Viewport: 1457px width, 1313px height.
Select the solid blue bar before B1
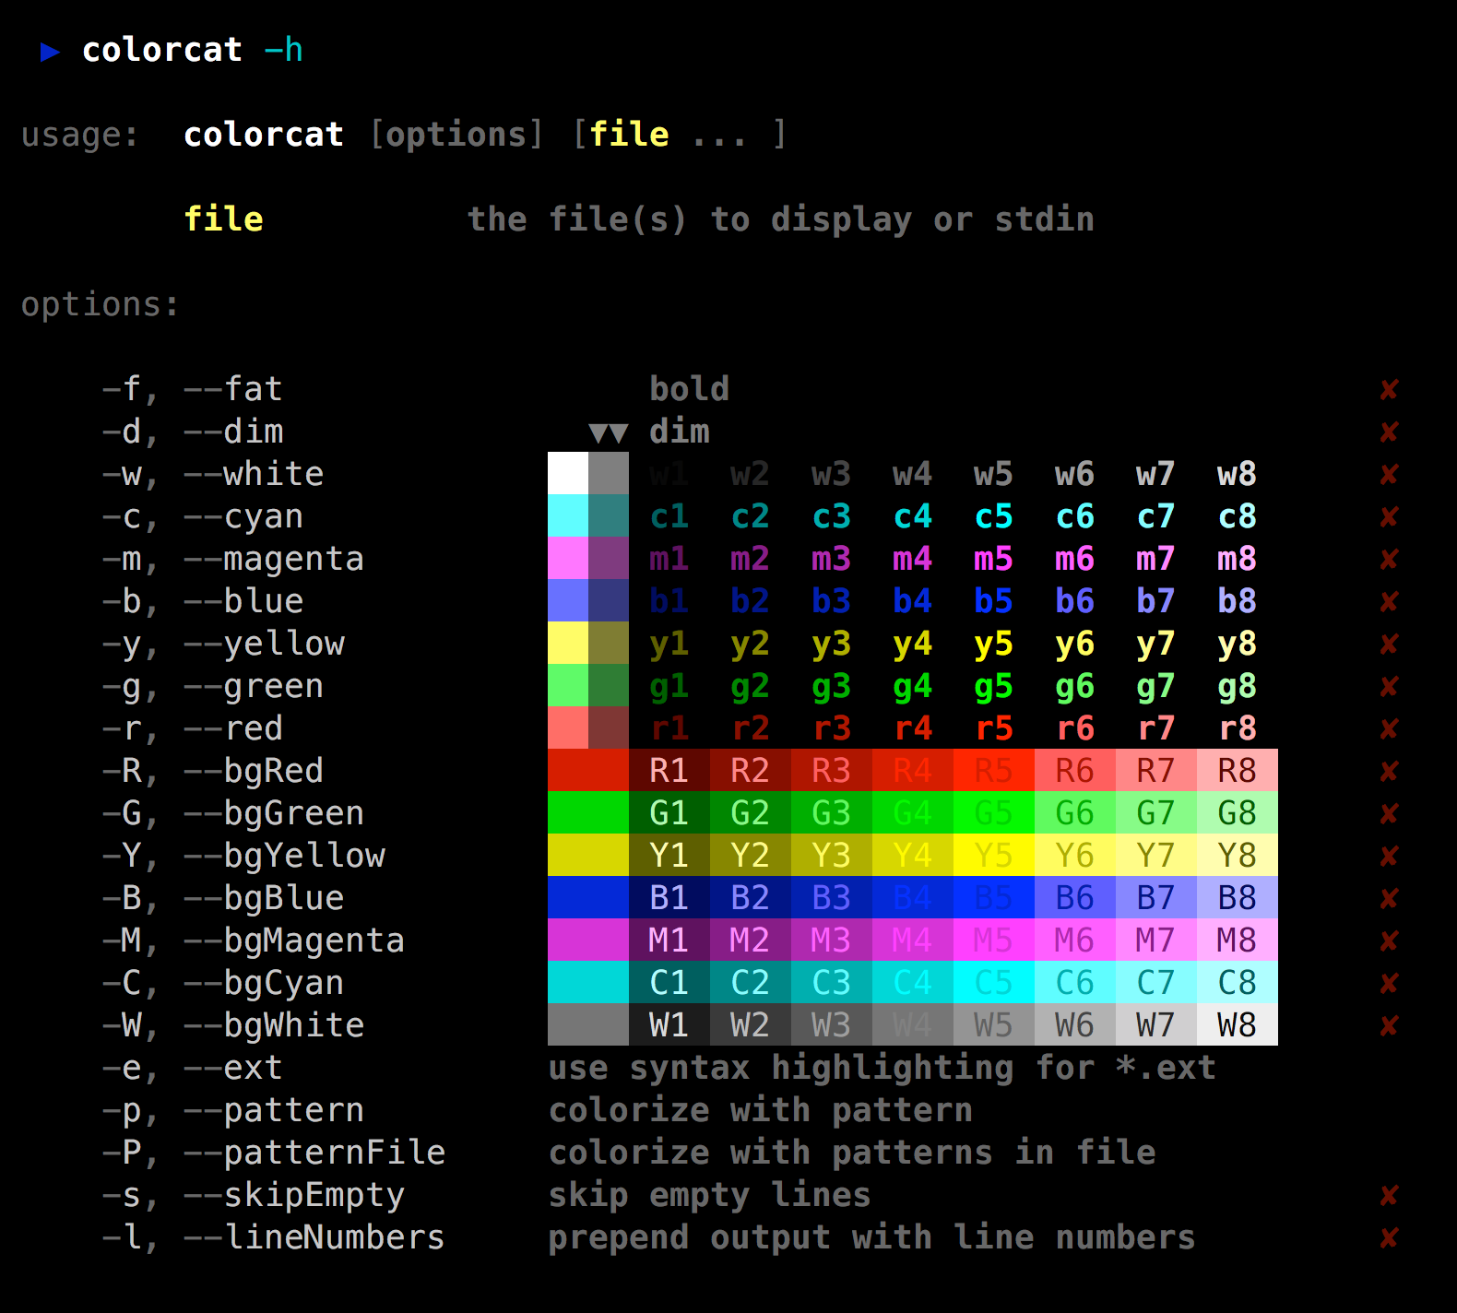tap(588, 897)
